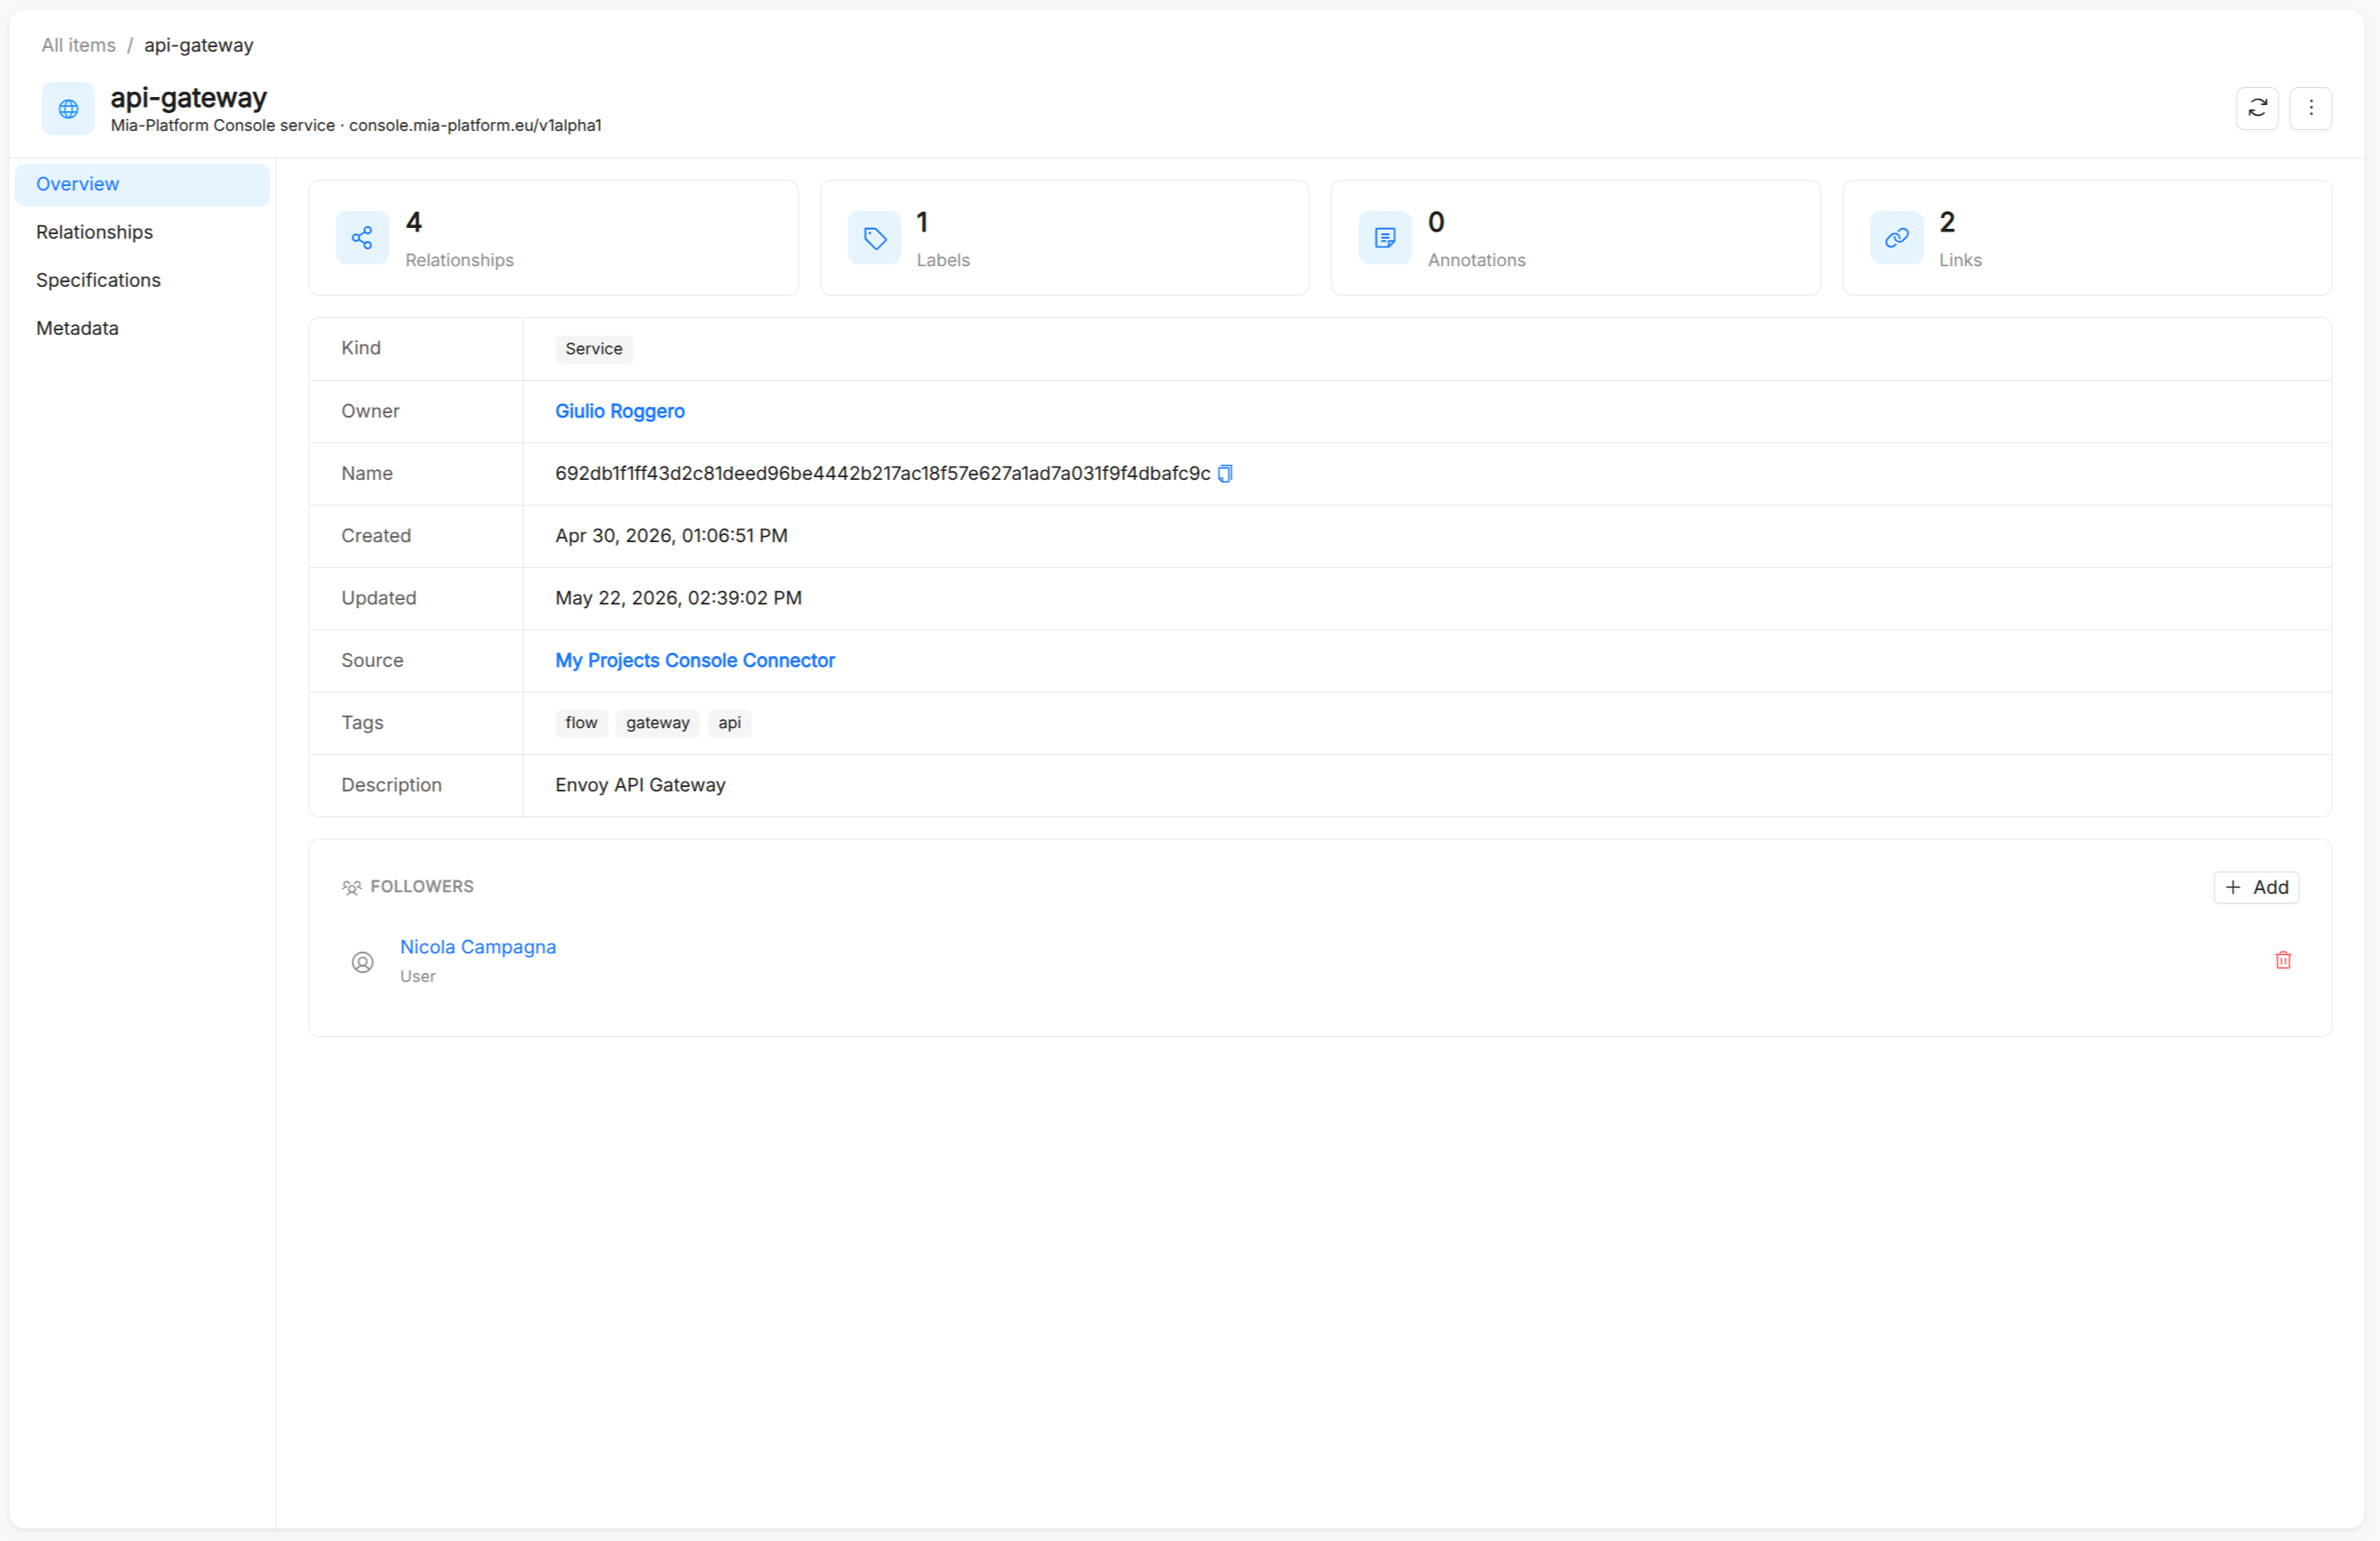Click the Updated date May 22, 2026
Viewport: 2380px width, 1541px height.
coord(678,598)
